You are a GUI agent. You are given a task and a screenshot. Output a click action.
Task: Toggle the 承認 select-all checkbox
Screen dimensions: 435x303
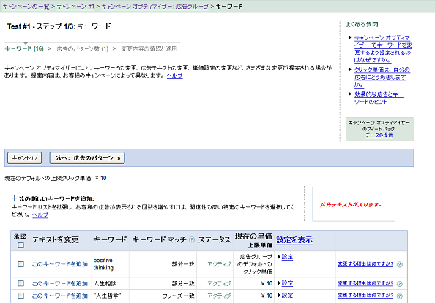(x=21, y=245)
